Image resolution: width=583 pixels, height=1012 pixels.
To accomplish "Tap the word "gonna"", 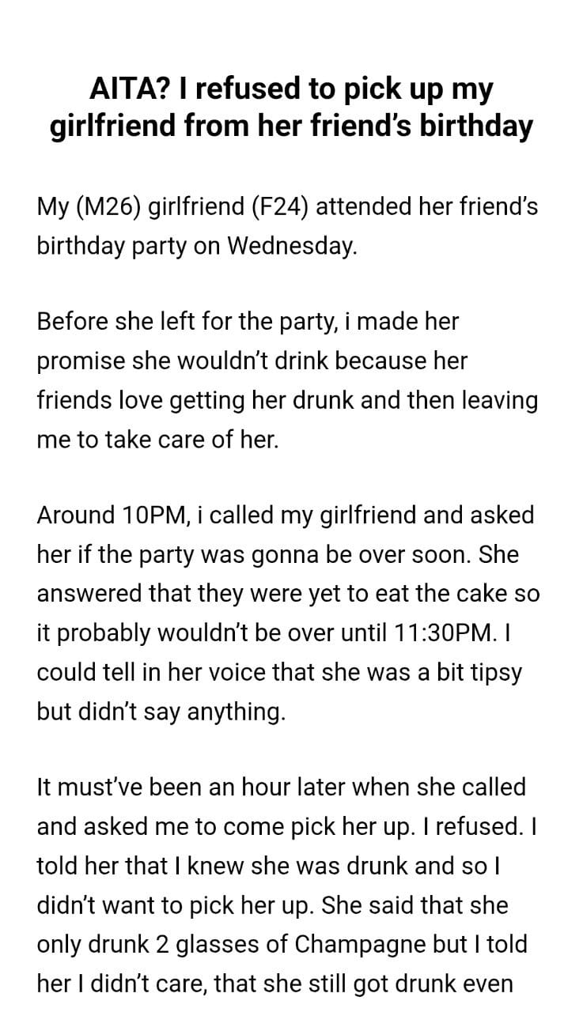I will 278,554.
